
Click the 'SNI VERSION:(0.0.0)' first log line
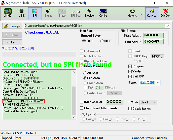(x=16, y=85)
